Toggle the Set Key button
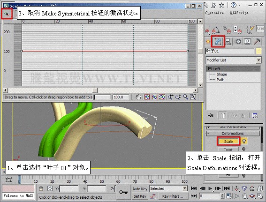 click(140, 196)
